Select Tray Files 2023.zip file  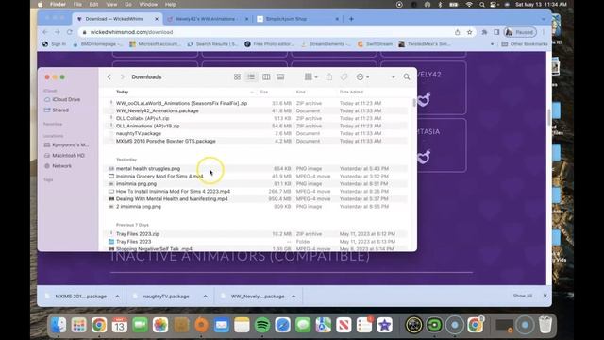tap(255, 234)
